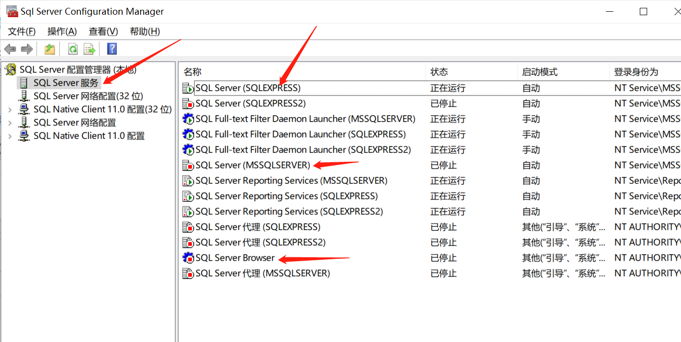This screenshot has height=342, width=681.
Task: Click the Export list toolbar icon
Action: pyautogui.click(x=89, y=49)
